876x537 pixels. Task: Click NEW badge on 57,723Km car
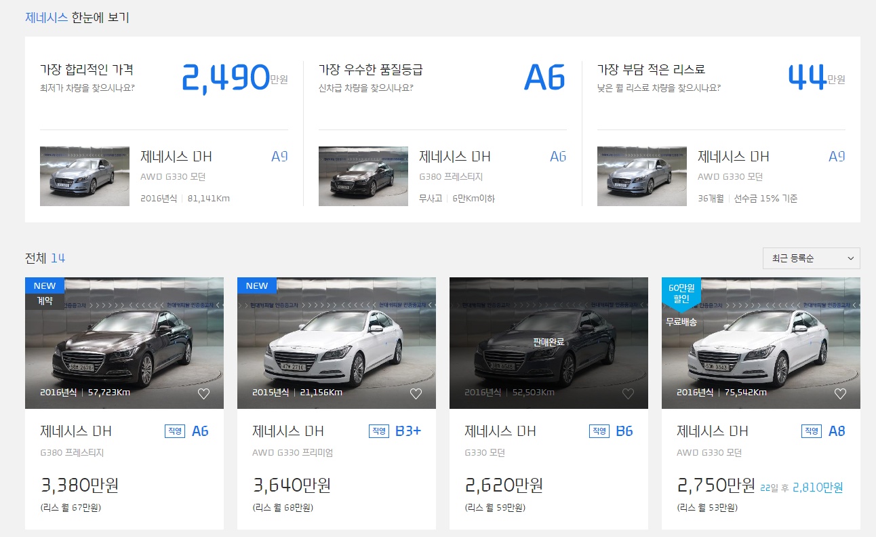click(x=45, y=285)
